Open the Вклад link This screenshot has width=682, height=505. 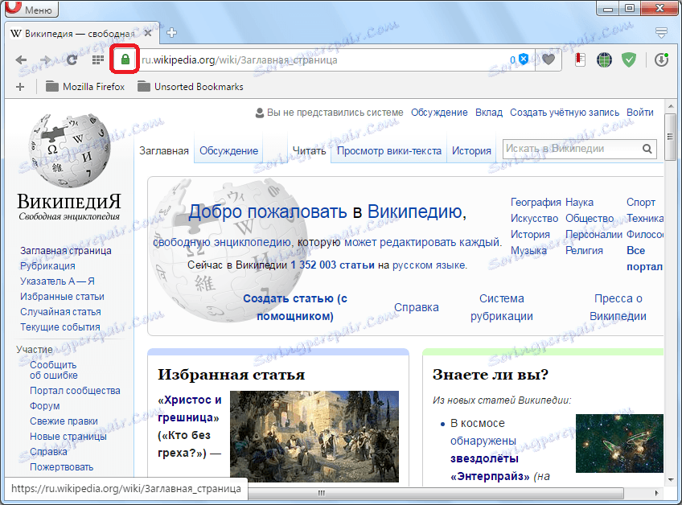(489, 113)
